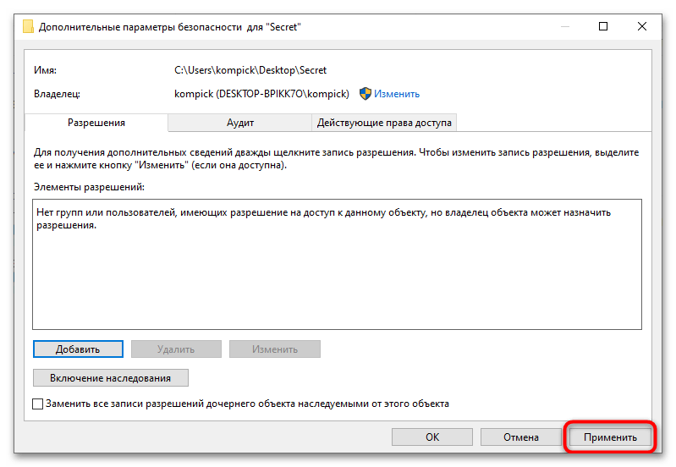This screenshot has width=676, height=467.
Task: Switch to the Аудит tab
Action: [x=240, y=123]
